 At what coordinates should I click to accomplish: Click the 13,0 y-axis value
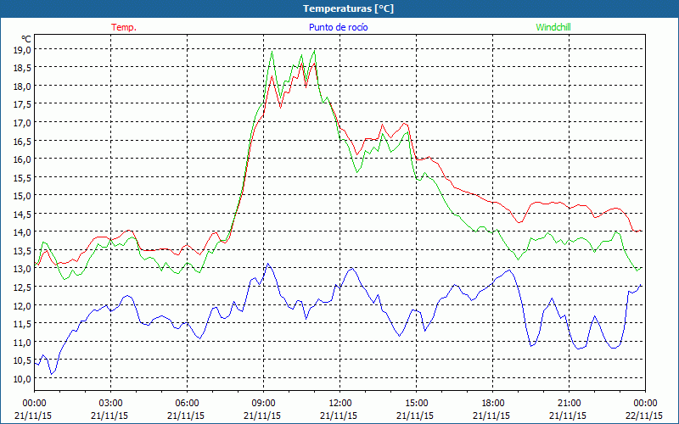point(24,268)
